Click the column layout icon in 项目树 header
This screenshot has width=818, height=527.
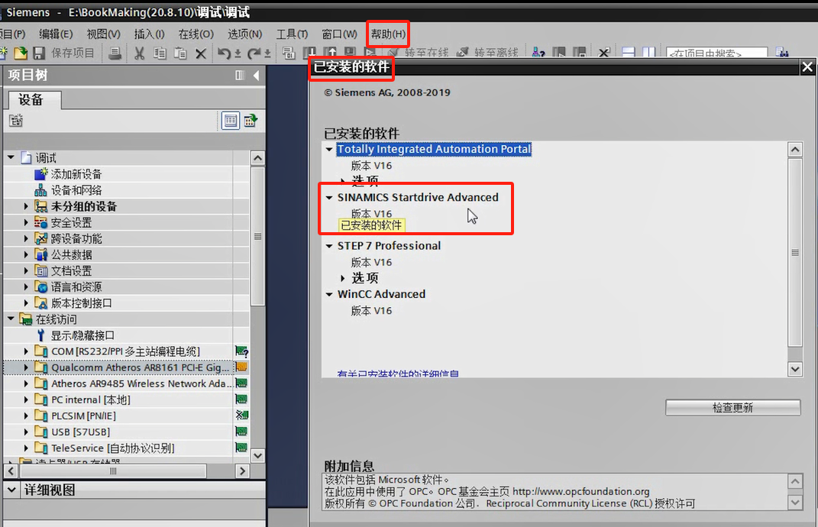point(240,75)
